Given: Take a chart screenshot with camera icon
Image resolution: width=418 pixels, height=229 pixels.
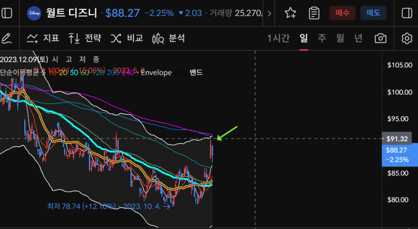Looking at the screenshot, I should tap(380, 38).
